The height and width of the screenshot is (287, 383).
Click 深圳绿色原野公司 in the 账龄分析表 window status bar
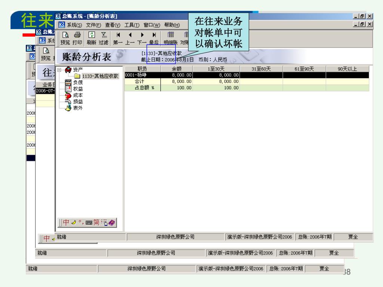(x=175, y=237)
